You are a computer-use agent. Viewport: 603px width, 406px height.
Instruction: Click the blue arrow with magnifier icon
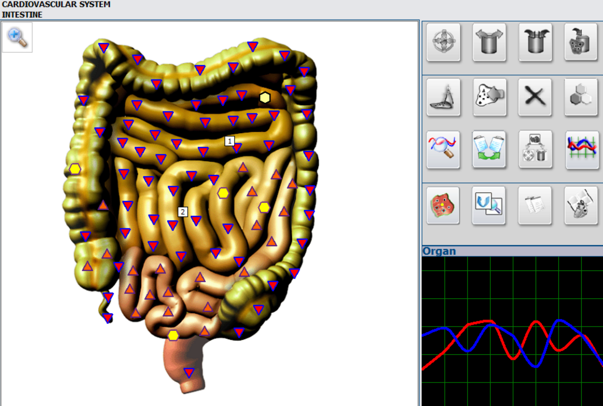(x=489, y=205)
